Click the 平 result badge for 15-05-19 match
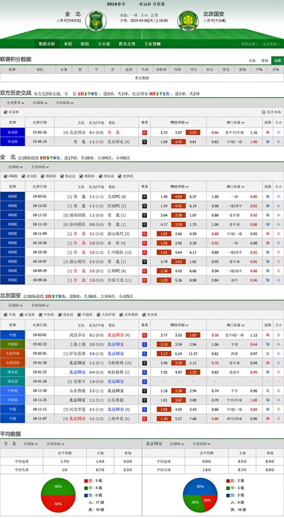Screen dimensions: 284x518 pos(144,142)
